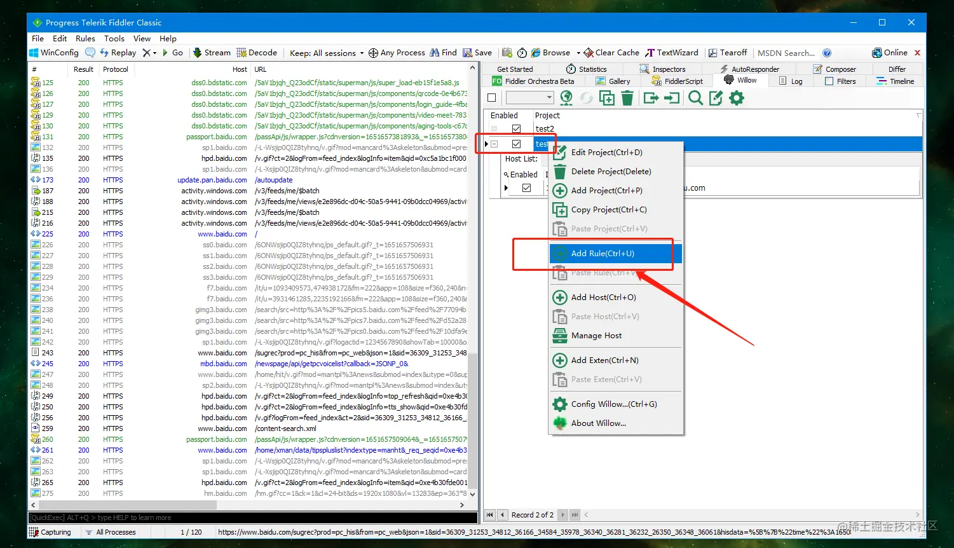This screenshot has height=548, width=954.
Task: Toggle Enabled checkbox for test2 project
Action: pos(516,128)
